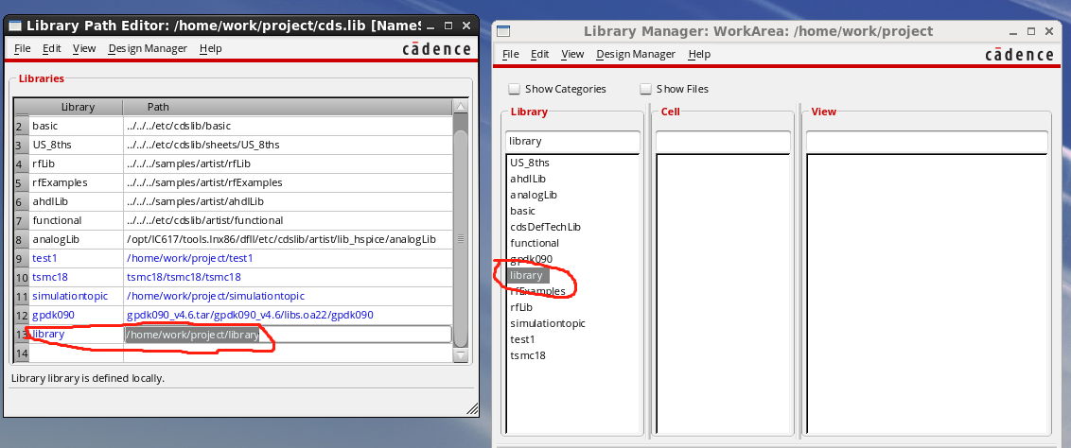
Task: Select ahdlLib in Library Manager list
Action: pyautogui.click(x=528, y=179)
